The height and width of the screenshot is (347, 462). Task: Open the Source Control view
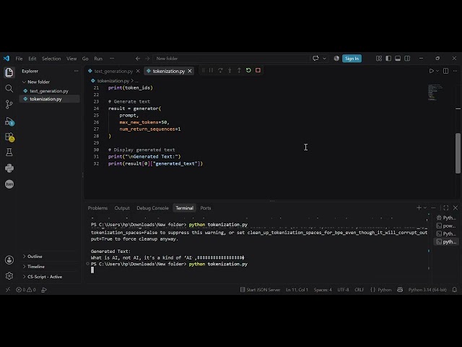click(x=9, y=104)
